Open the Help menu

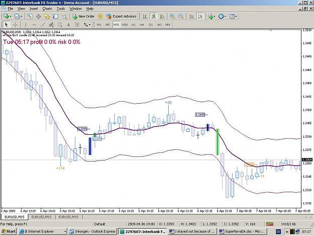90,9
